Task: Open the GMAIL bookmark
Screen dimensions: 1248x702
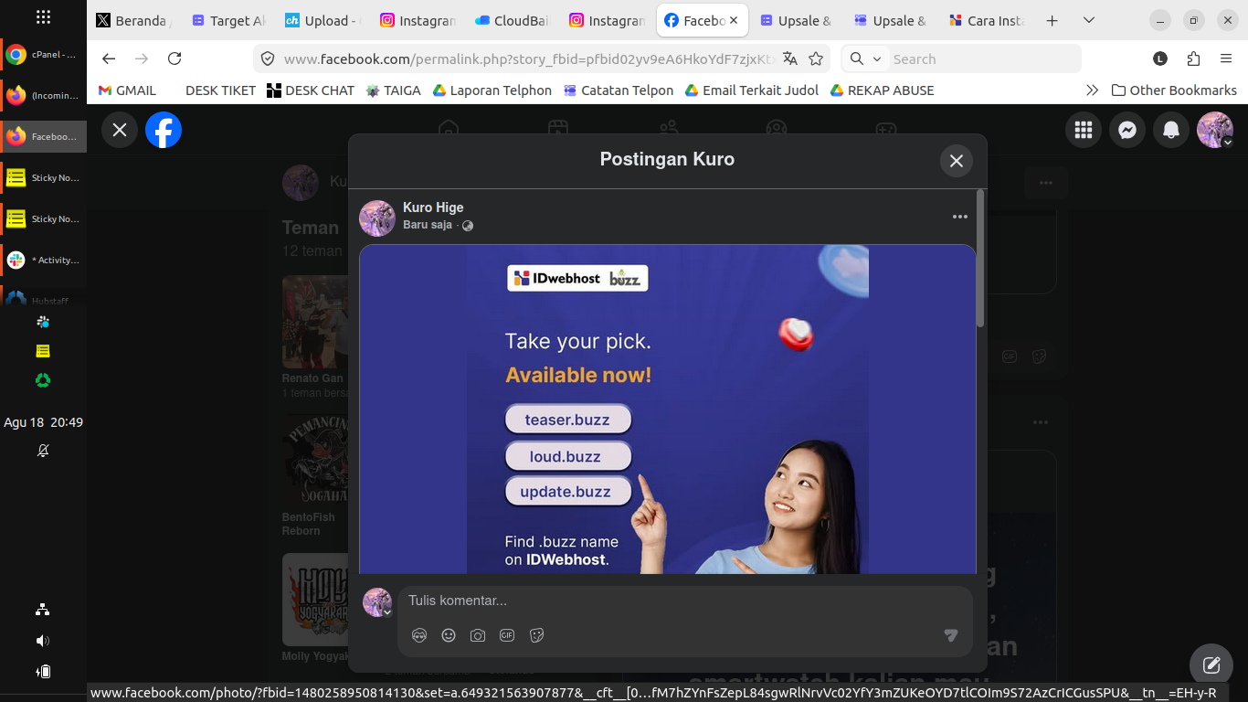Action: pyautogui.click(x=127, y=90)
